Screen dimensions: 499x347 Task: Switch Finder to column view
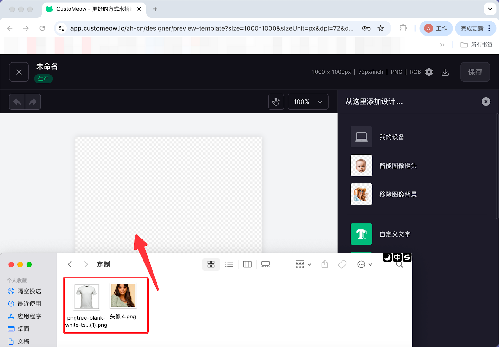(x=247, y=264)
